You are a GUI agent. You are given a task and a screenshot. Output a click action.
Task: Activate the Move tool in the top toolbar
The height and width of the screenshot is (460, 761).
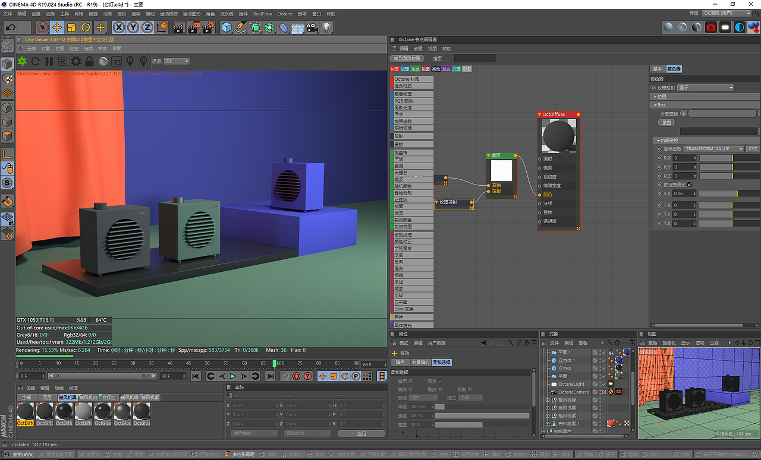(57, 27)
